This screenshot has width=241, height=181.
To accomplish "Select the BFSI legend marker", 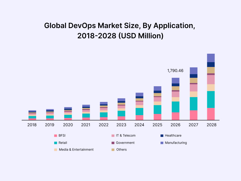I will coord(55,135).
